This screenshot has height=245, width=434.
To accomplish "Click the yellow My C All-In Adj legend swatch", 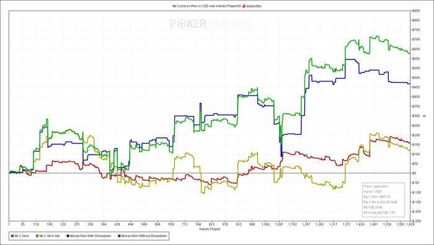I will (37, 236).
